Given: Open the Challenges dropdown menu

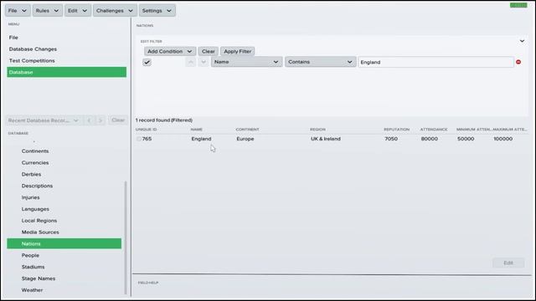Looking at the screenshot, I should pos(115,11).
